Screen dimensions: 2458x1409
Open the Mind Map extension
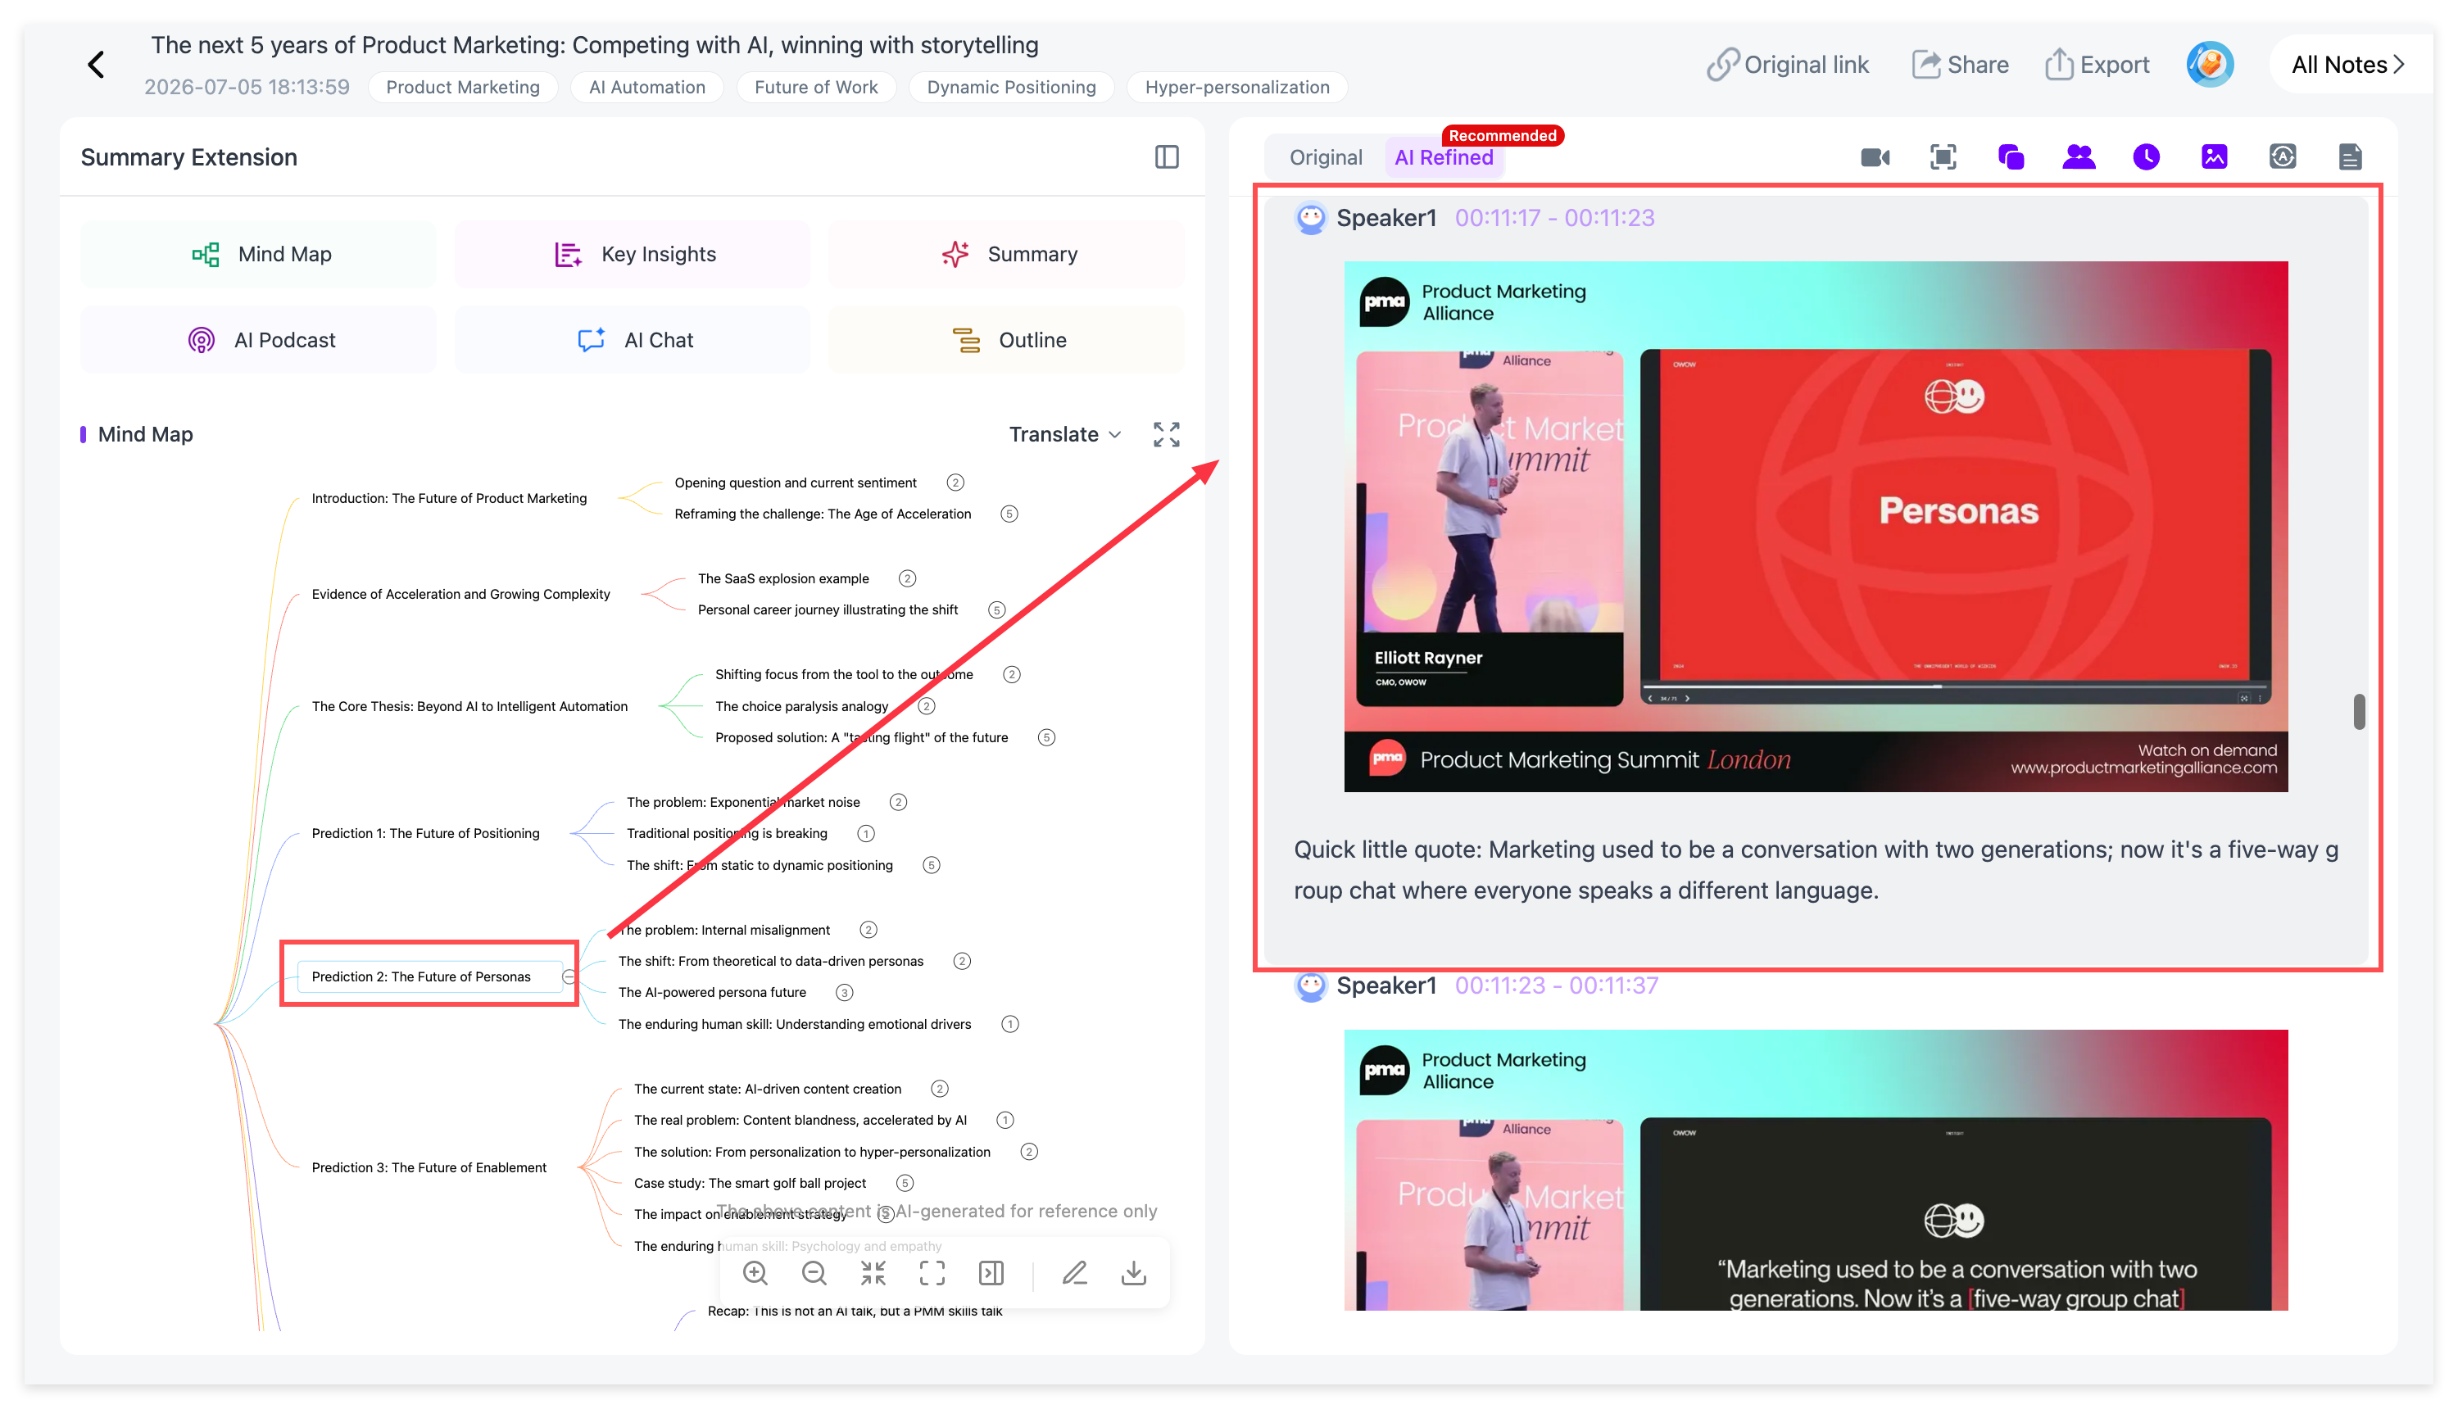pos(258,255)
